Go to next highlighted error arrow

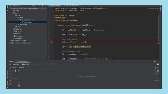[158, 9]
